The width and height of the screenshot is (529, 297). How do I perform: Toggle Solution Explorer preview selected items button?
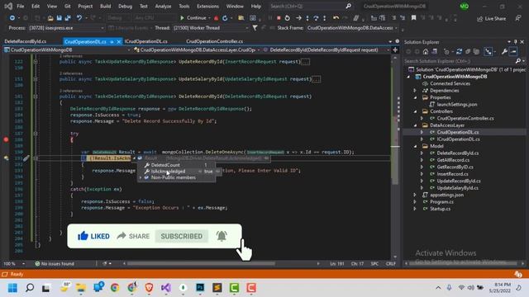click(x=513, y=51)
